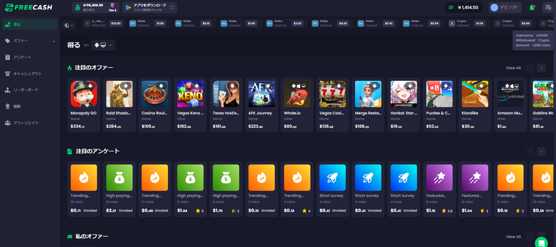This screenshot has height=247, width=556.
Task: Open the $2.21 High paying survey
Action: [x=119, y=189]
